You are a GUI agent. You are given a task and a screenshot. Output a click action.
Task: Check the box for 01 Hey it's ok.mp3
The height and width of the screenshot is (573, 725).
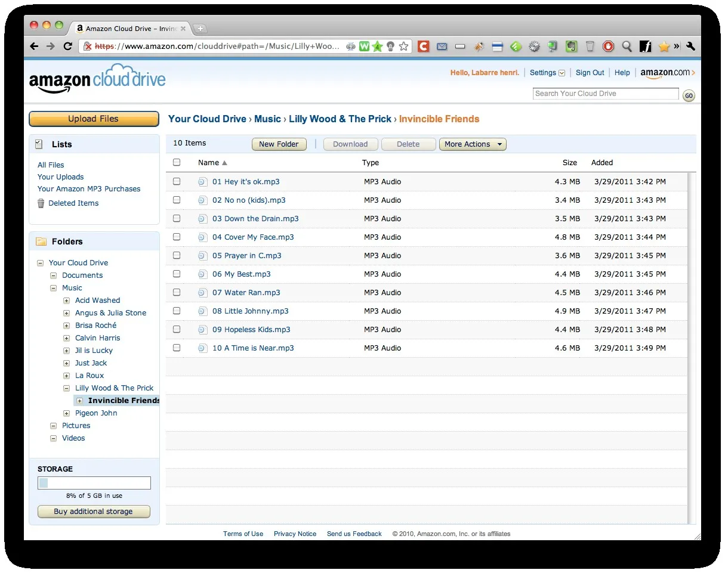pos(177,181)
